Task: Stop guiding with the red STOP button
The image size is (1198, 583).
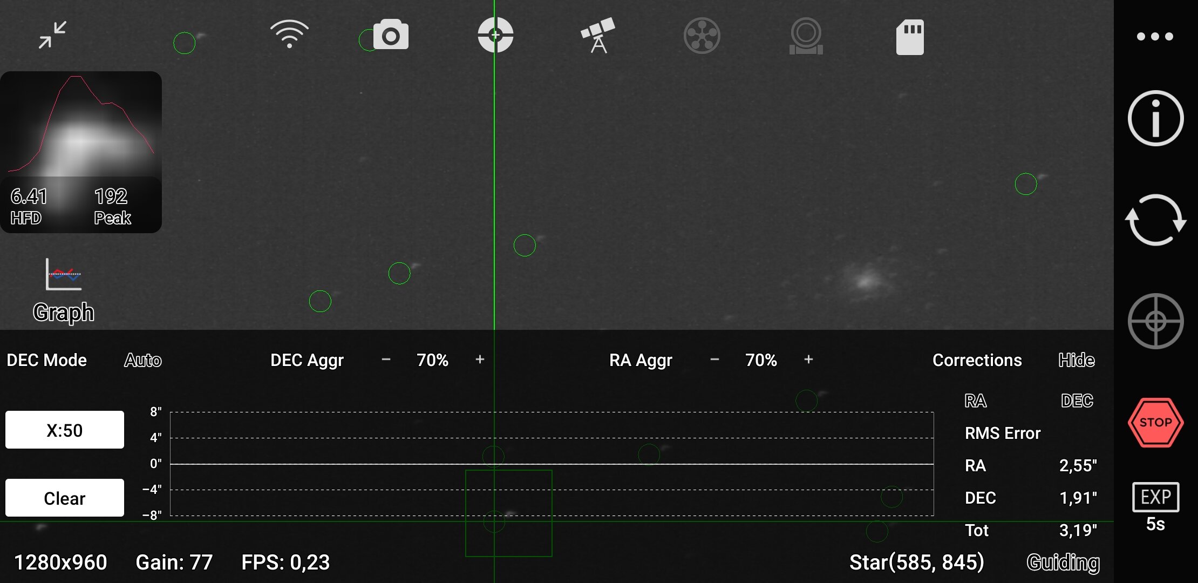Action: (x=1155, y=423)
